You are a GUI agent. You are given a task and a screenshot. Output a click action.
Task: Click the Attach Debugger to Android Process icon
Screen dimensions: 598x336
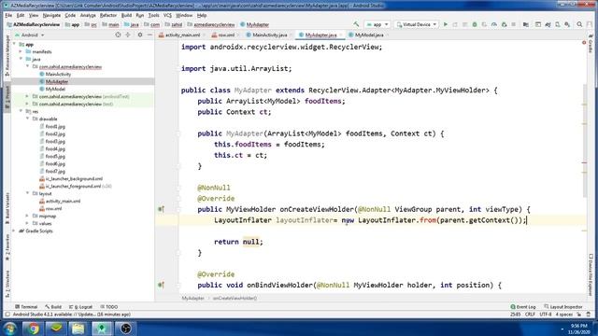pos(504,24)
